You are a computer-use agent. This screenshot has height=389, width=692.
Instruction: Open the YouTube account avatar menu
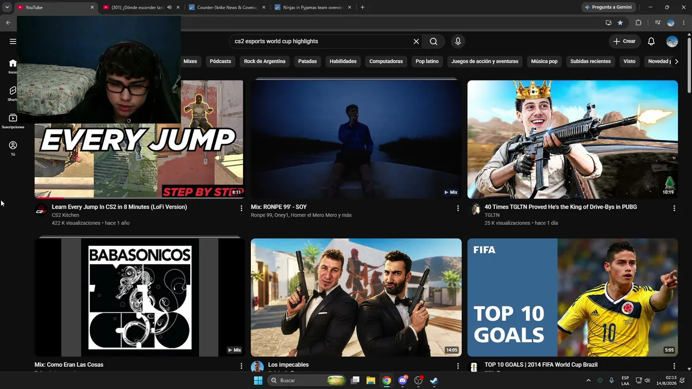pyautogui.click(x=672, y=41)
